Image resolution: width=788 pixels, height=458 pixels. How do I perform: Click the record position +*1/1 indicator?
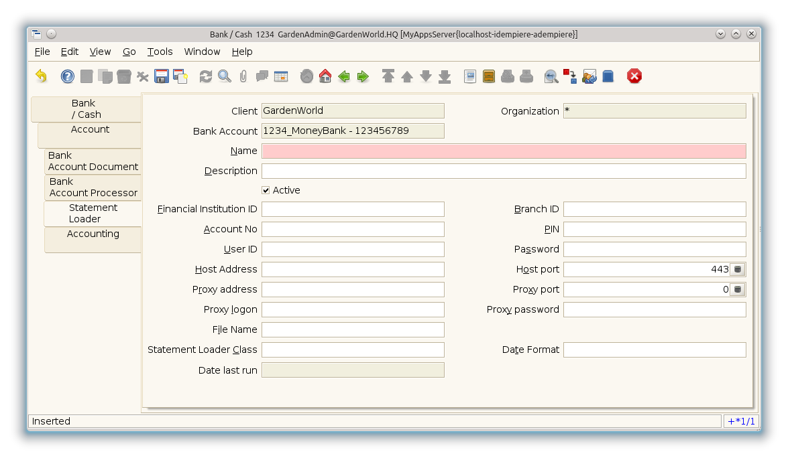[742, 421]
